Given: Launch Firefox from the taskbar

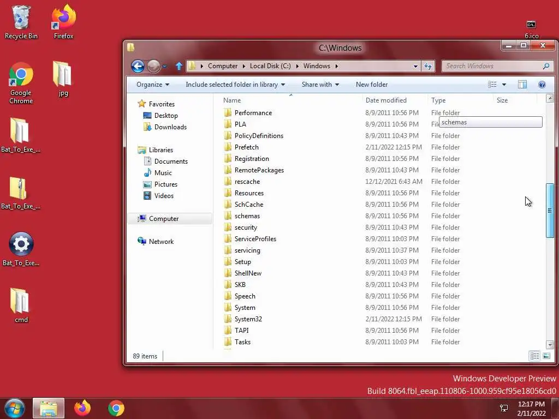Looking at the screenshot, I should [x=82, y=408].
